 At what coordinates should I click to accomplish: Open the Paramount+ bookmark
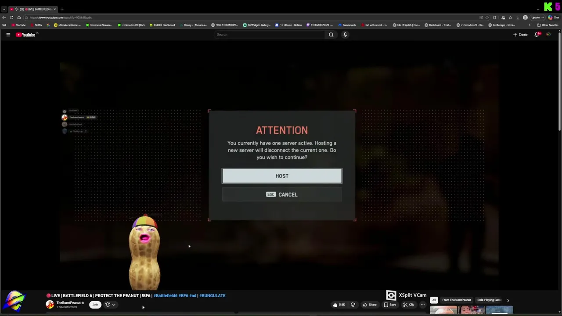click(347, 25)
